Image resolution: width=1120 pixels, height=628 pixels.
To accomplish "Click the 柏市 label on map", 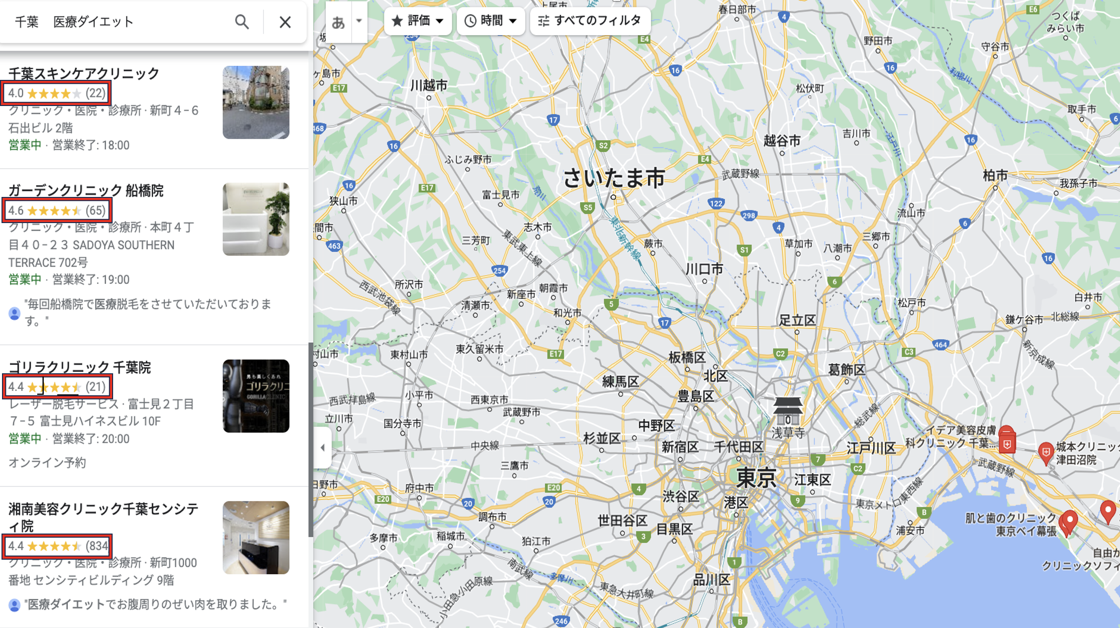I will pyautogui.click(x=995, y=175).
